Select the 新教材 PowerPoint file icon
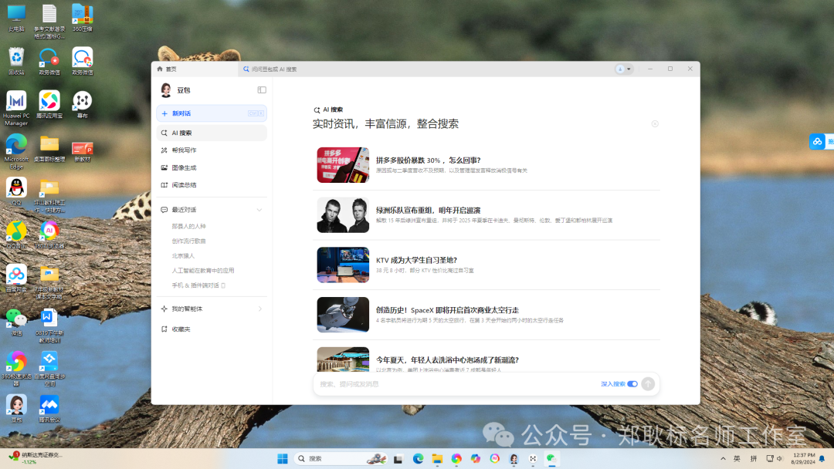 point(83,150)
